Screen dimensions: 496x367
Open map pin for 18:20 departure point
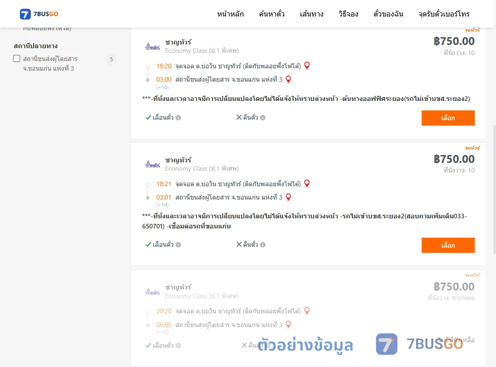pyautogui.click(x=307, y=66)
